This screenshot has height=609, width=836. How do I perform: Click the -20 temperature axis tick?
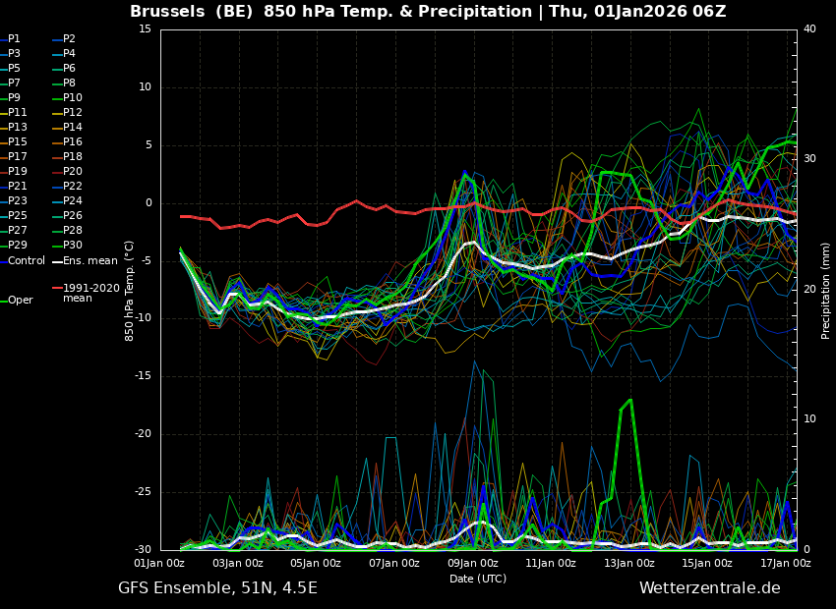144,434
